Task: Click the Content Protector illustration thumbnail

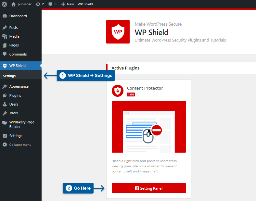Action: [149, 127]
